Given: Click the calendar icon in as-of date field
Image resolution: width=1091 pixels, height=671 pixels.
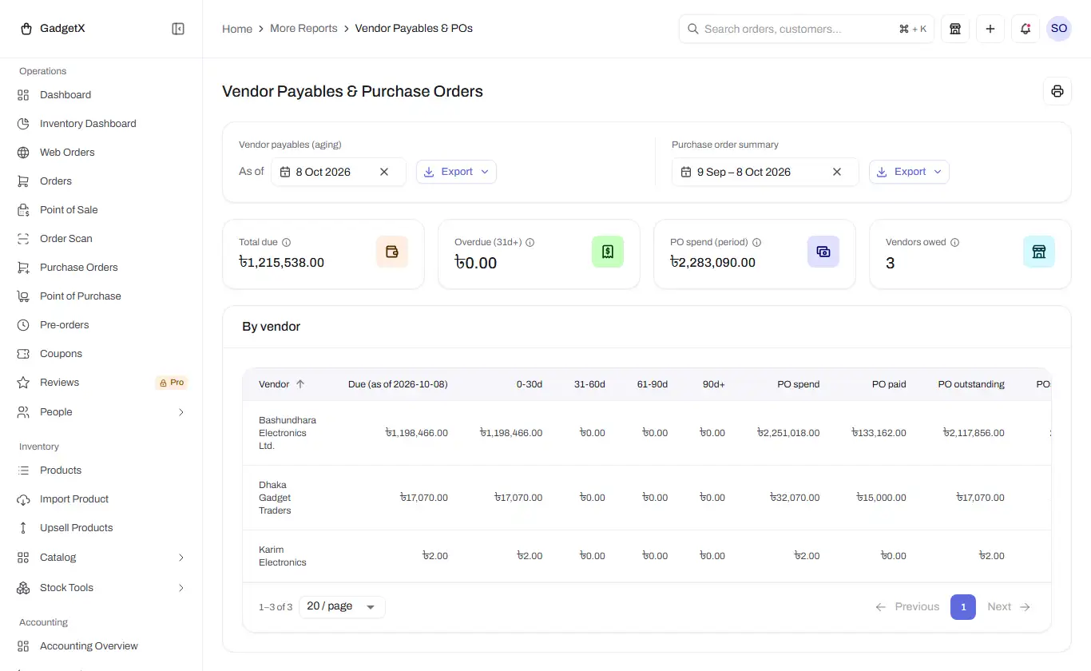Looking at the screenshot, I should coord(285,172).
